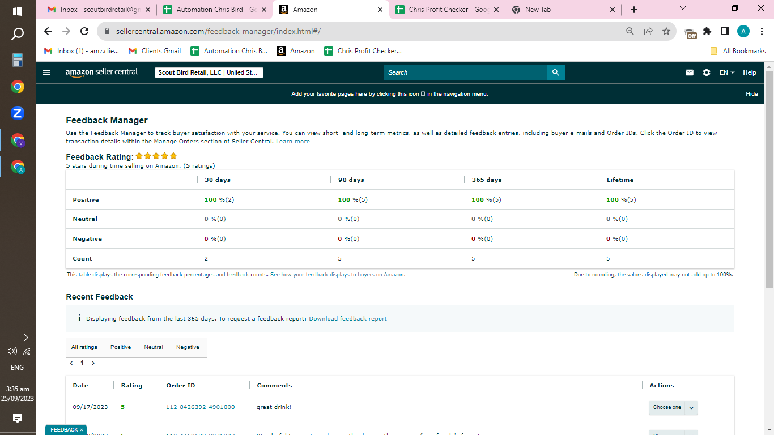Click the share page icon in the address bar
This screenshot has width=774, height=435.
pos(648,32)
